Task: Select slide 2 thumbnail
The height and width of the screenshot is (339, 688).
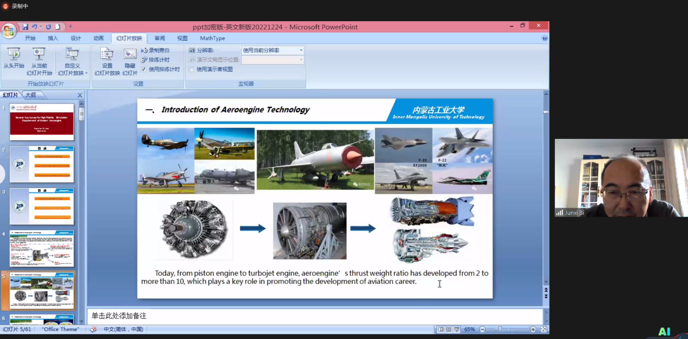Action: point(42,164)
